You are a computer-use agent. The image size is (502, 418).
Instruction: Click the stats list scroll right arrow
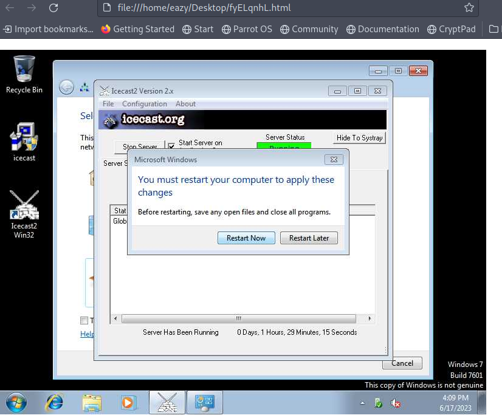pyautogui.click(x=370, y=318)
